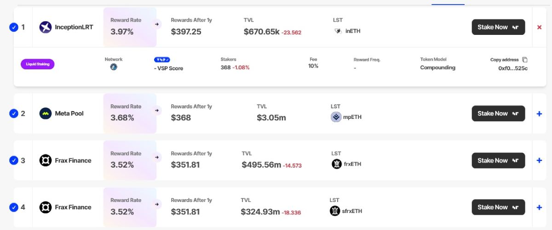
Task: Click the InceptionLRT logo icon
Action: coord(46,27)
